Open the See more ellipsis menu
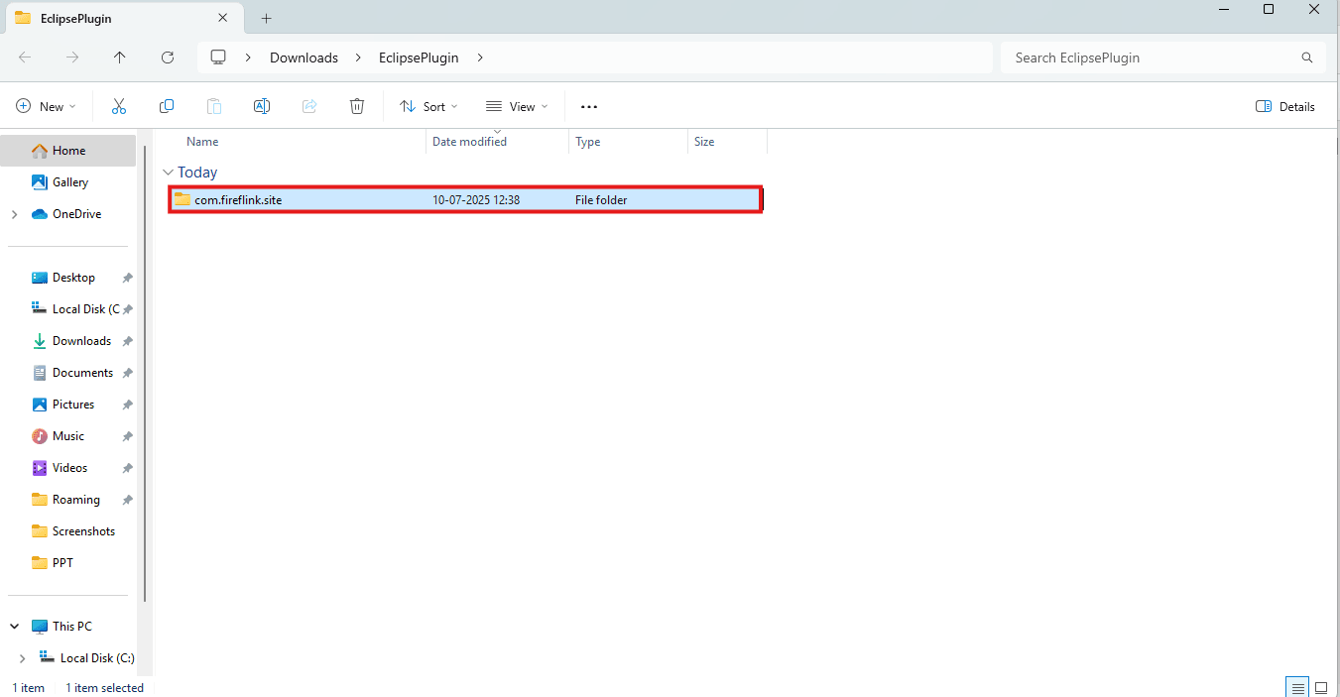The width and height of the screenshot is (1340, 697). 589,106
